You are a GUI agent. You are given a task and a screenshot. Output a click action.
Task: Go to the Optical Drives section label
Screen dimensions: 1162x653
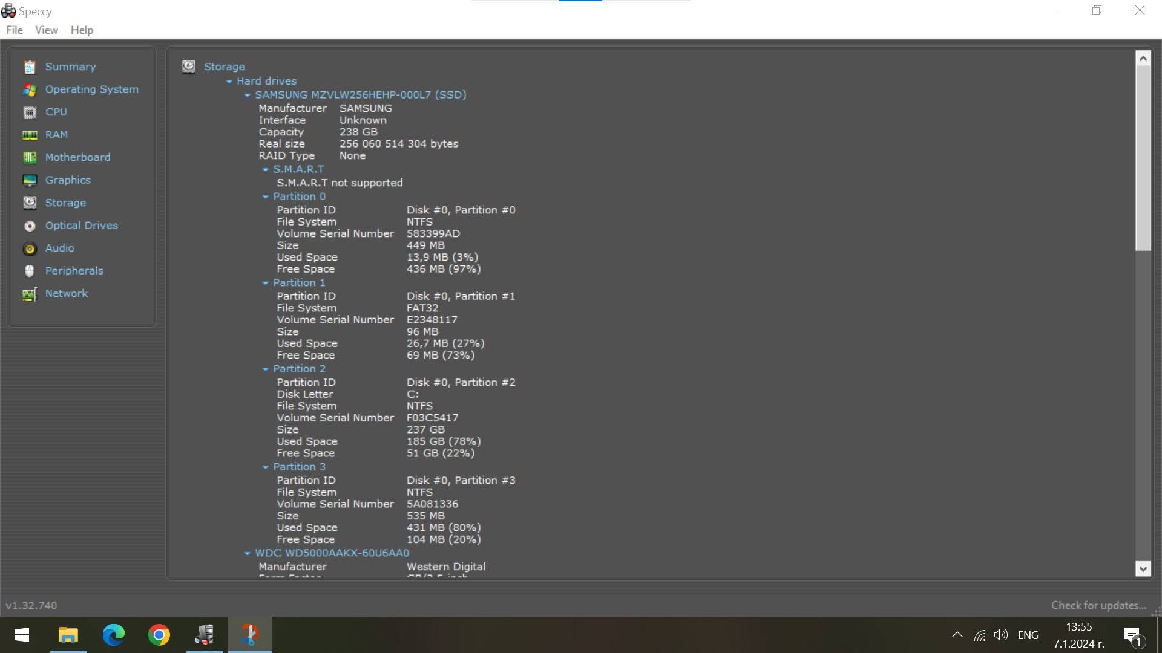(82, 226)
